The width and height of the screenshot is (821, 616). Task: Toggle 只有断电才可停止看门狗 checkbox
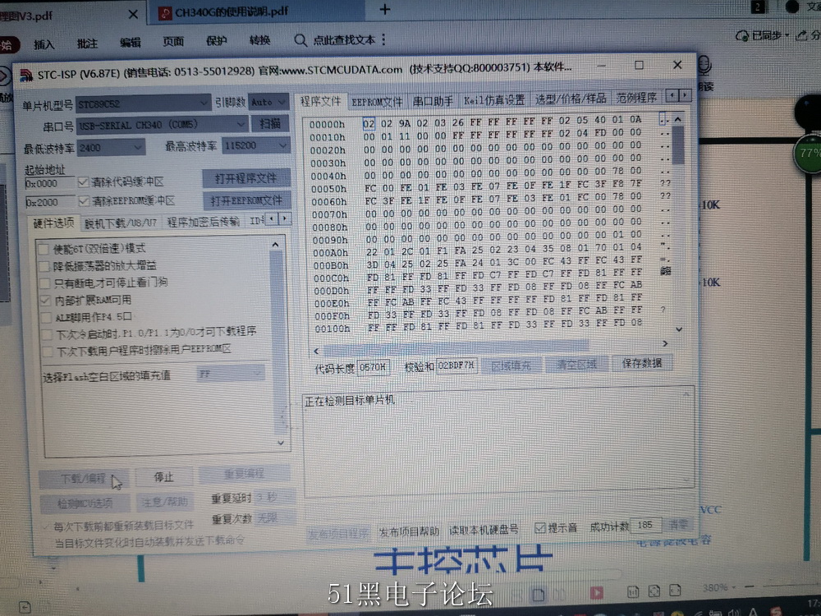click(x=45, y=283)
